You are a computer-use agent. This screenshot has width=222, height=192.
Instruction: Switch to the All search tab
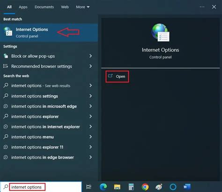pyautogui.click(x=9, y=7)
